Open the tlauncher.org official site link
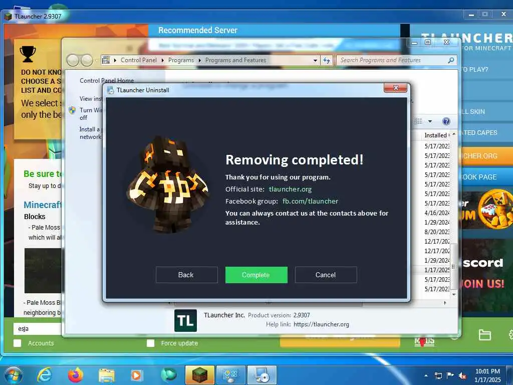 (x=290, y=189)
